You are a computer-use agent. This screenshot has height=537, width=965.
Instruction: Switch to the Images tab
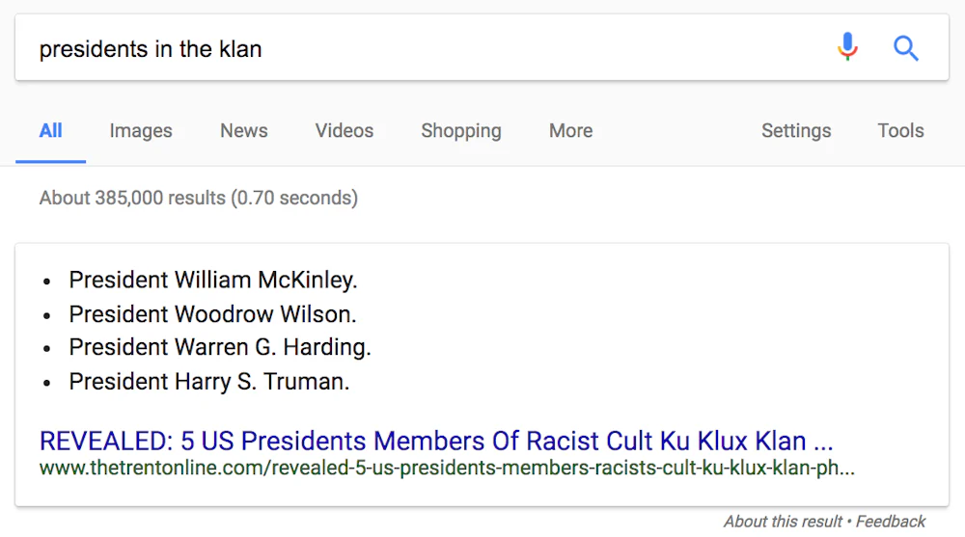141,131
